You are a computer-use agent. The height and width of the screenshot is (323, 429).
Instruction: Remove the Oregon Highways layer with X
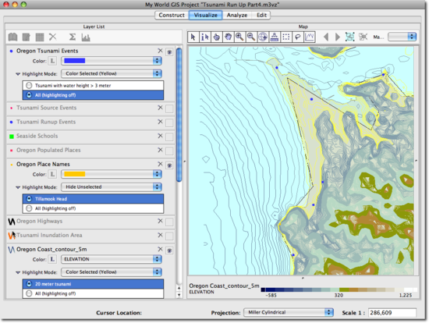coord(161,221)
